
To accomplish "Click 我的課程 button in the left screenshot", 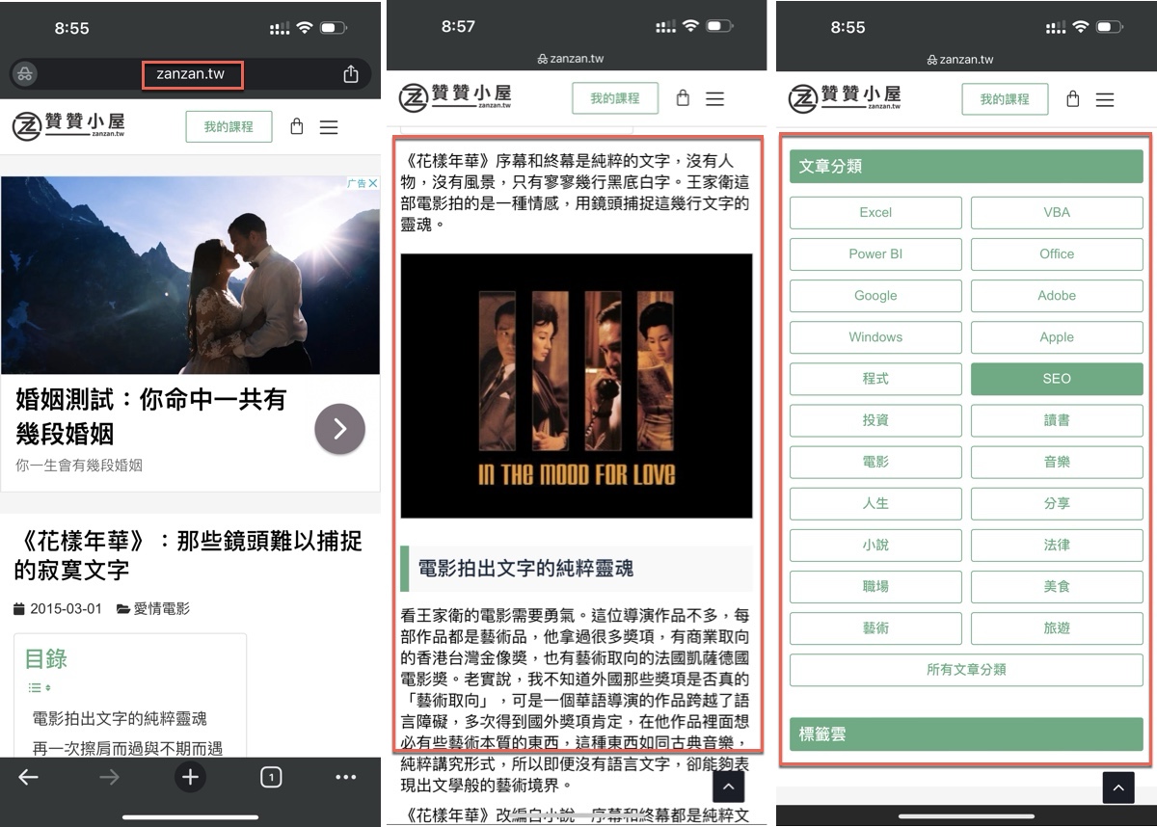I will click(x=229, y=126).
